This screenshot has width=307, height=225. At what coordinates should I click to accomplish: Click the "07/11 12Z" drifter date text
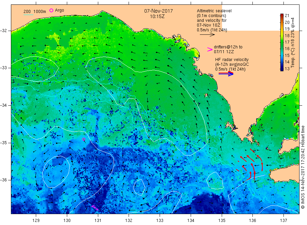click(x=223, y=52)
